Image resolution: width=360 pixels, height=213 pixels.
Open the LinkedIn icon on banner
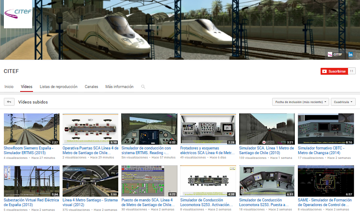point(350,55)
